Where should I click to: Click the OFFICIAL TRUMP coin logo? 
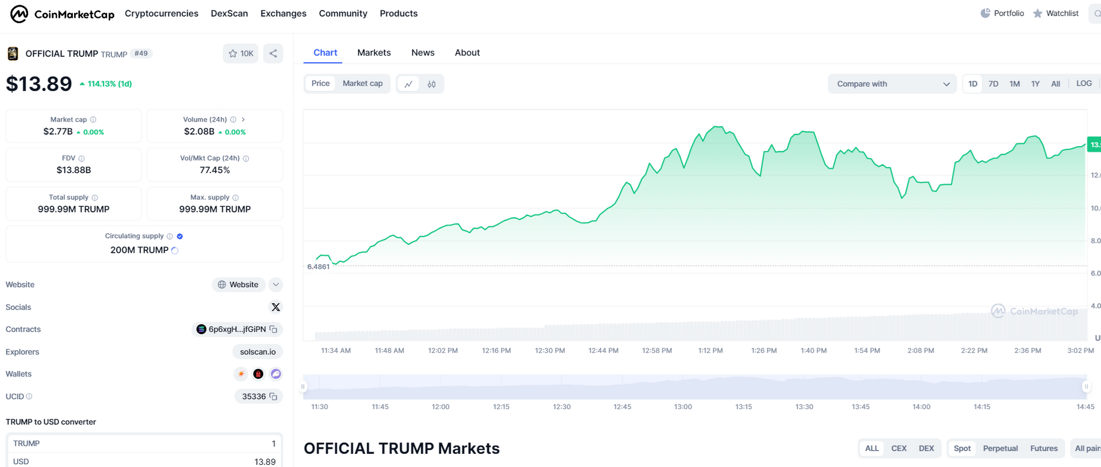point(13,54)
